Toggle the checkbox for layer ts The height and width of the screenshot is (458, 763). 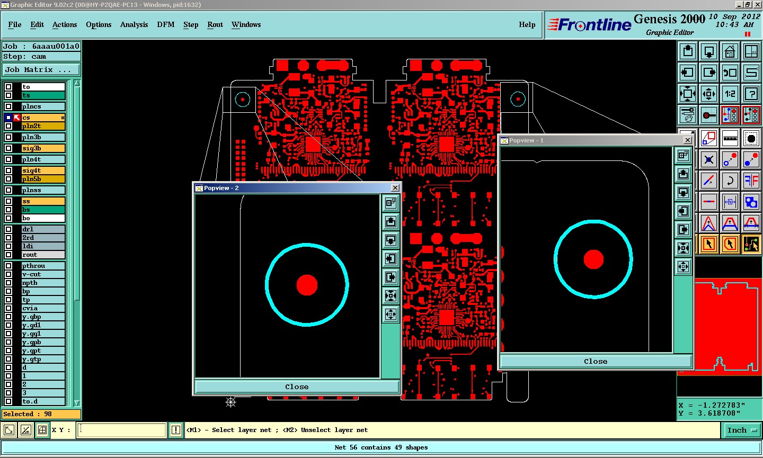[x=8, y=95]
